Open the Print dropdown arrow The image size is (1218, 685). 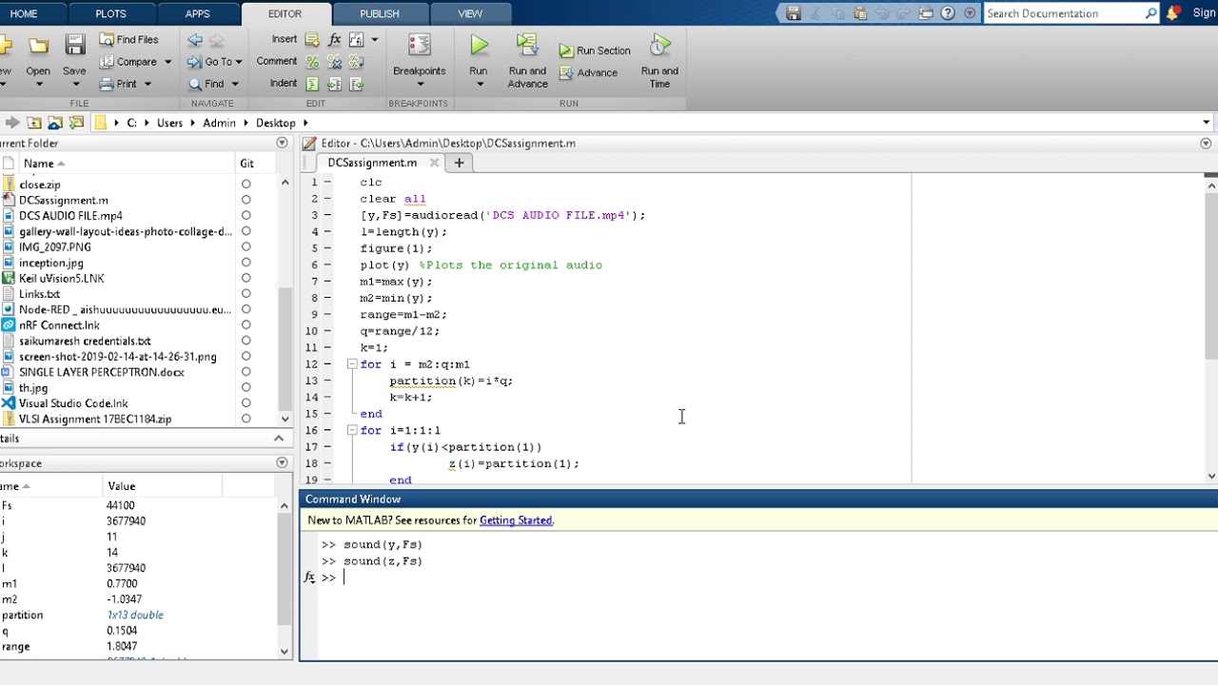click(x=147, y=84)
